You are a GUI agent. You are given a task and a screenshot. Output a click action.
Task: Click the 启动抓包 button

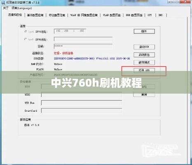pos(144,55)
